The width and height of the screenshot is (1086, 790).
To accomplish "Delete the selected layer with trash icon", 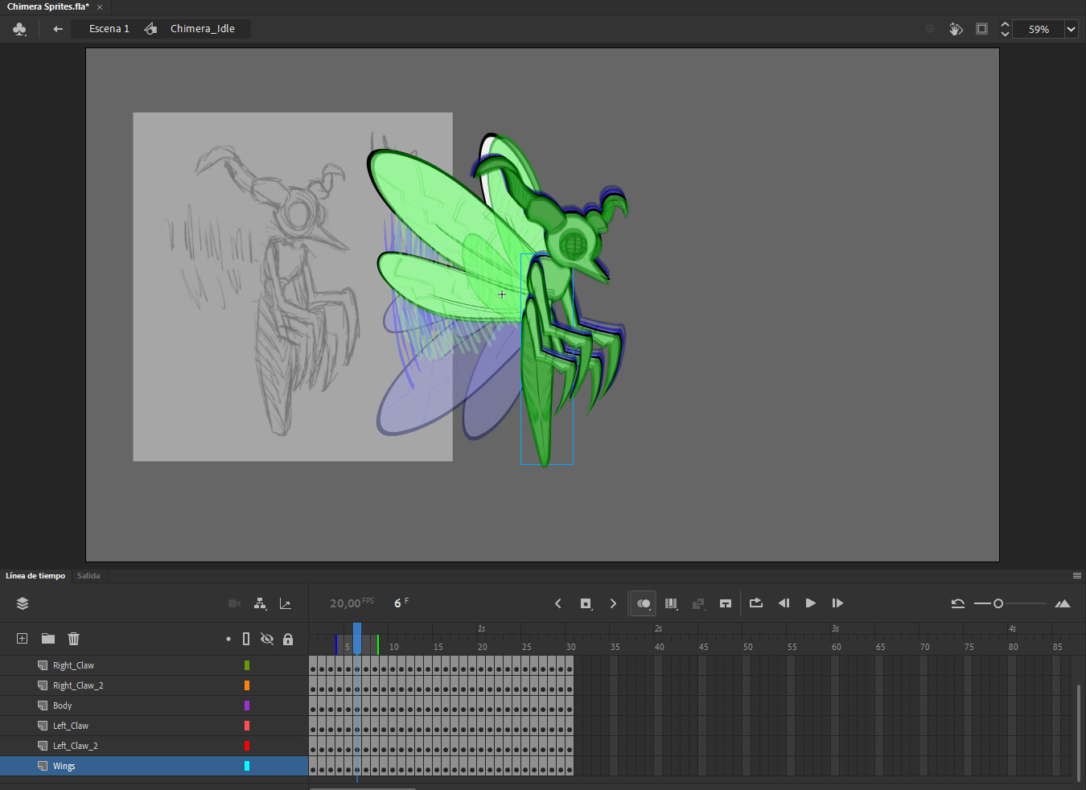I will [73, 638].
